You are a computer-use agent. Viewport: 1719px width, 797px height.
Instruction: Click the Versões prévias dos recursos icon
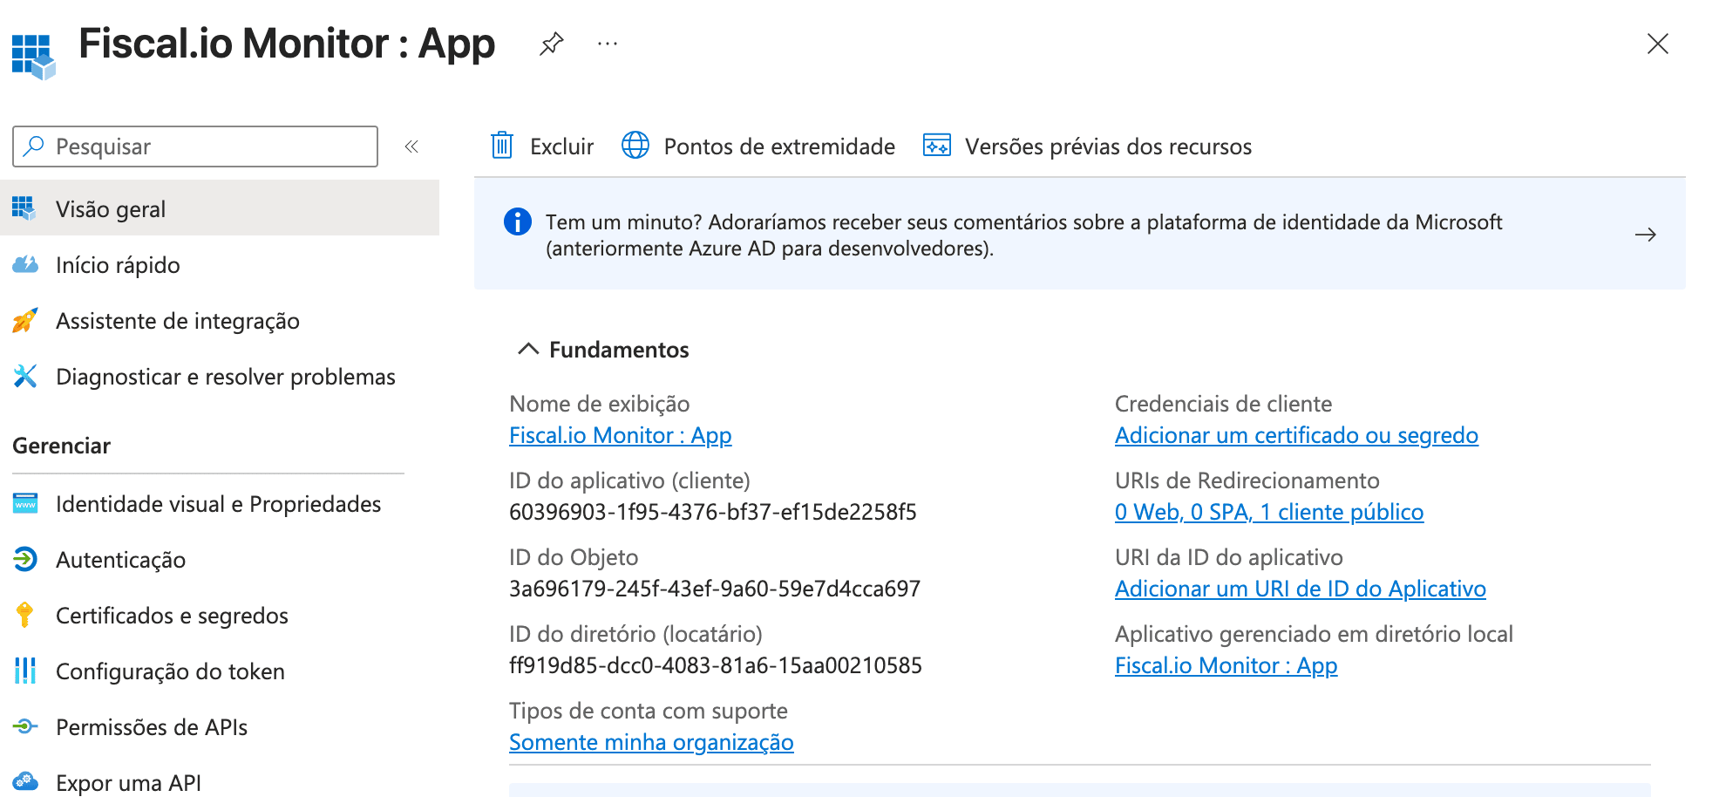pyautogui.click(x=937, y=146)
